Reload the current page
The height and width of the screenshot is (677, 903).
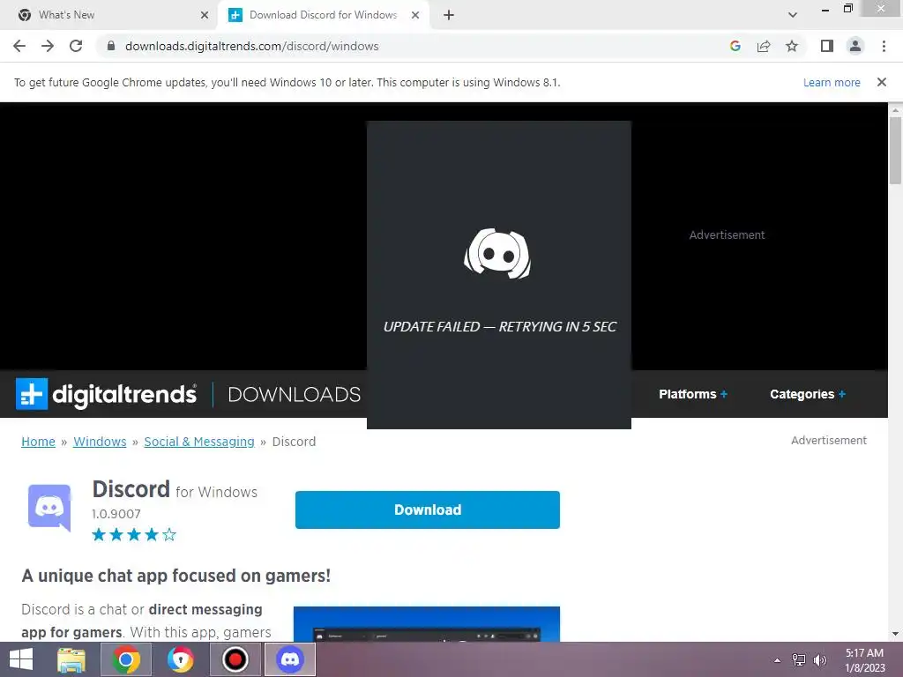point(76,46)
